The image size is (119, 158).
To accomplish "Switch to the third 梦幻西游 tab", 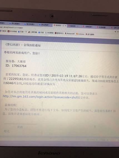I will [x=44, y=25].
